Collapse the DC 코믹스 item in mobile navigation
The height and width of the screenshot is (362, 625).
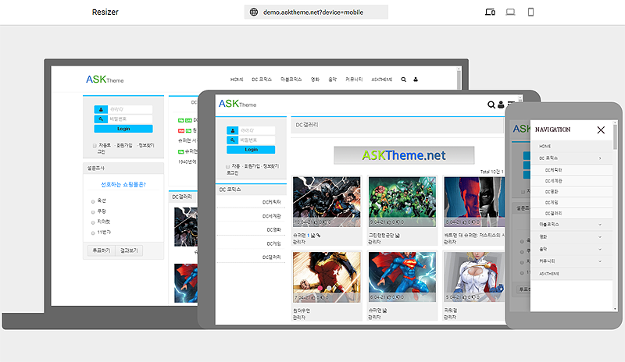(x=599, y=158)
